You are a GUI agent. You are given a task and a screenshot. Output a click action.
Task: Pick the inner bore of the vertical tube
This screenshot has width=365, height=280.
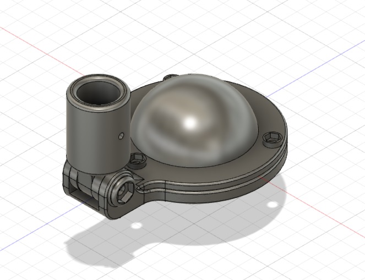click(98, 93)
